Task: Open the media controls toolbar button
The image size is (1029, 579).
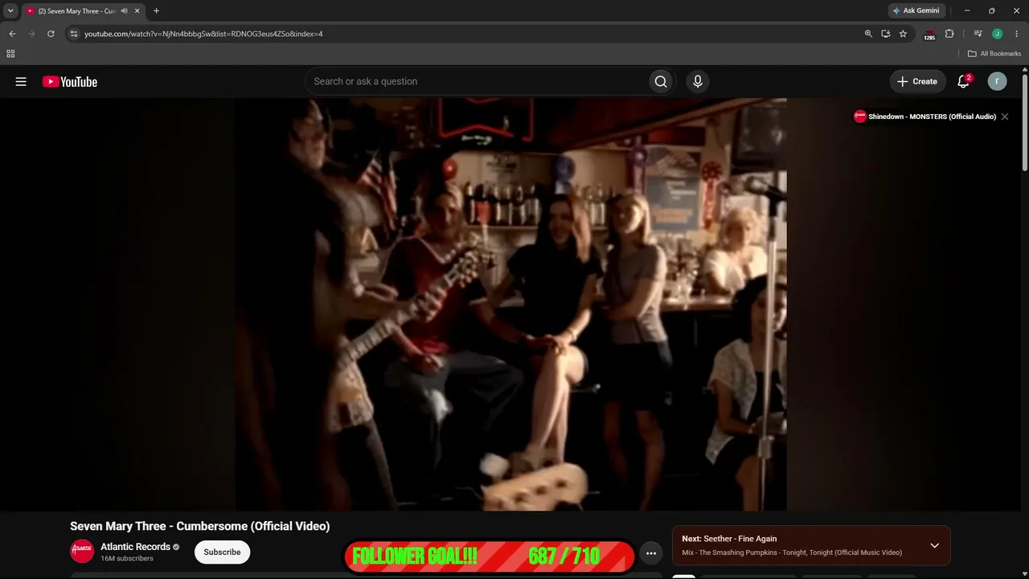Action: pyautogui.click(x=978, y=34)
